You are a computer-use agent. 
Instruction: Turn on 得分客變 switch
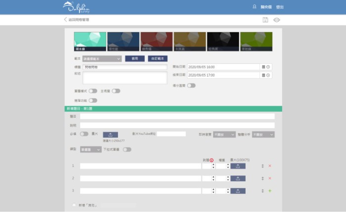191,85
